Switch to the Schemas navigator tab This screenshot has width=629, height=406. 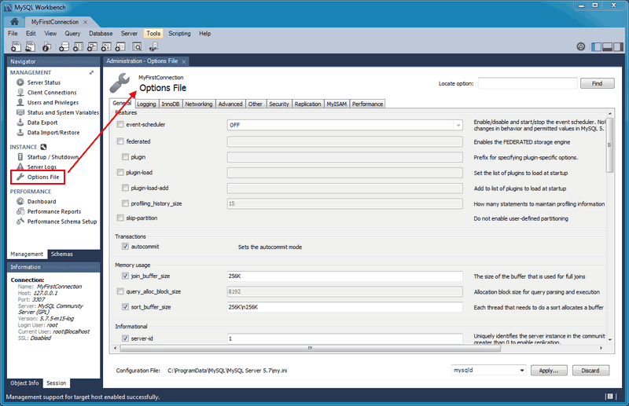click(x=62, y=254)
